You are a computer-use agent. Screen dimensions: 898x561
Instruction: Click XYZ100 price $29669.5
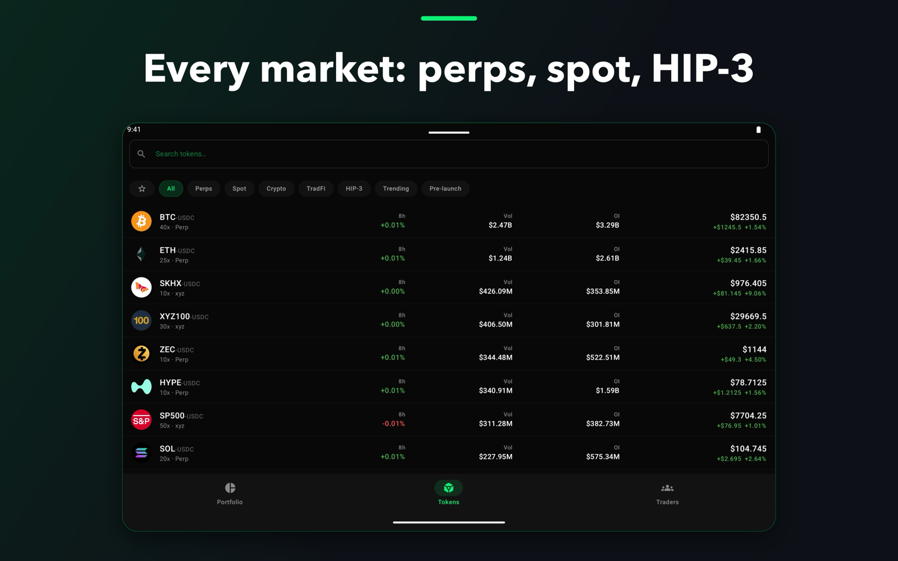pyautogui.click(x=748, y=316)
